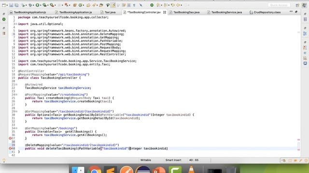The height and width of the screenshot is (173, 309).
Task: Click the New file wizard icon
Action: pyautogui.click(x=4, y=5)
